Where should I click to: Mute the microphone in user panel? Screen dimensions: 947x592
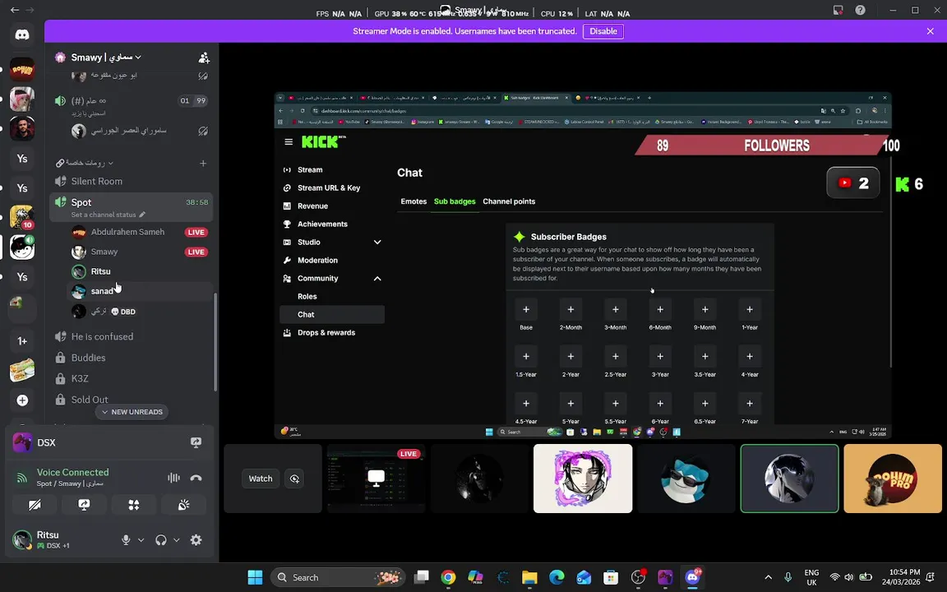click(x=126, y=540)
